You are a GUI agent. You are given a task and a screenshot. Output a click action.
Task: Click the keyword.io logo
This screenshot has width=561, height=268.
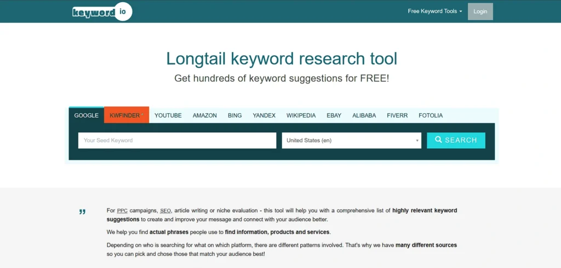pyautogui.click(x=102, y=12)
